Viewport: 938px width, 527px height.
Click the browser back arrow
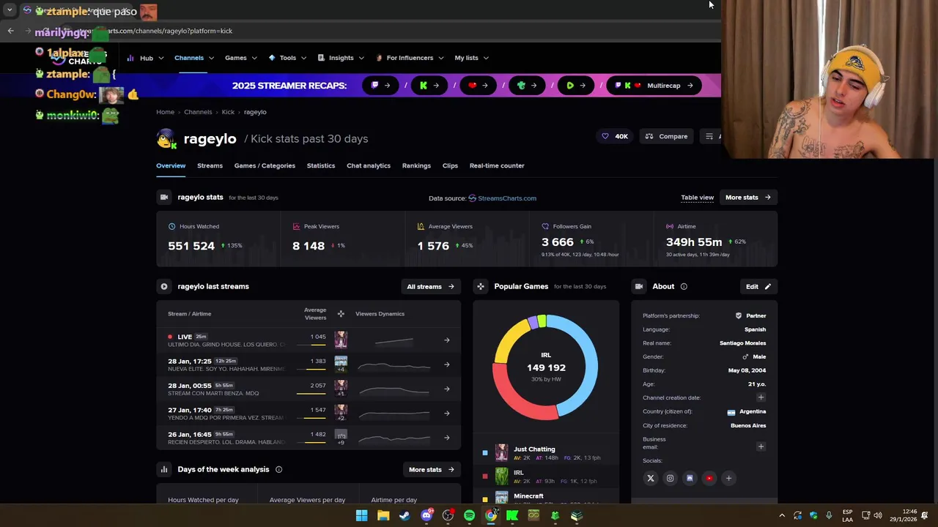pos(10,31)
